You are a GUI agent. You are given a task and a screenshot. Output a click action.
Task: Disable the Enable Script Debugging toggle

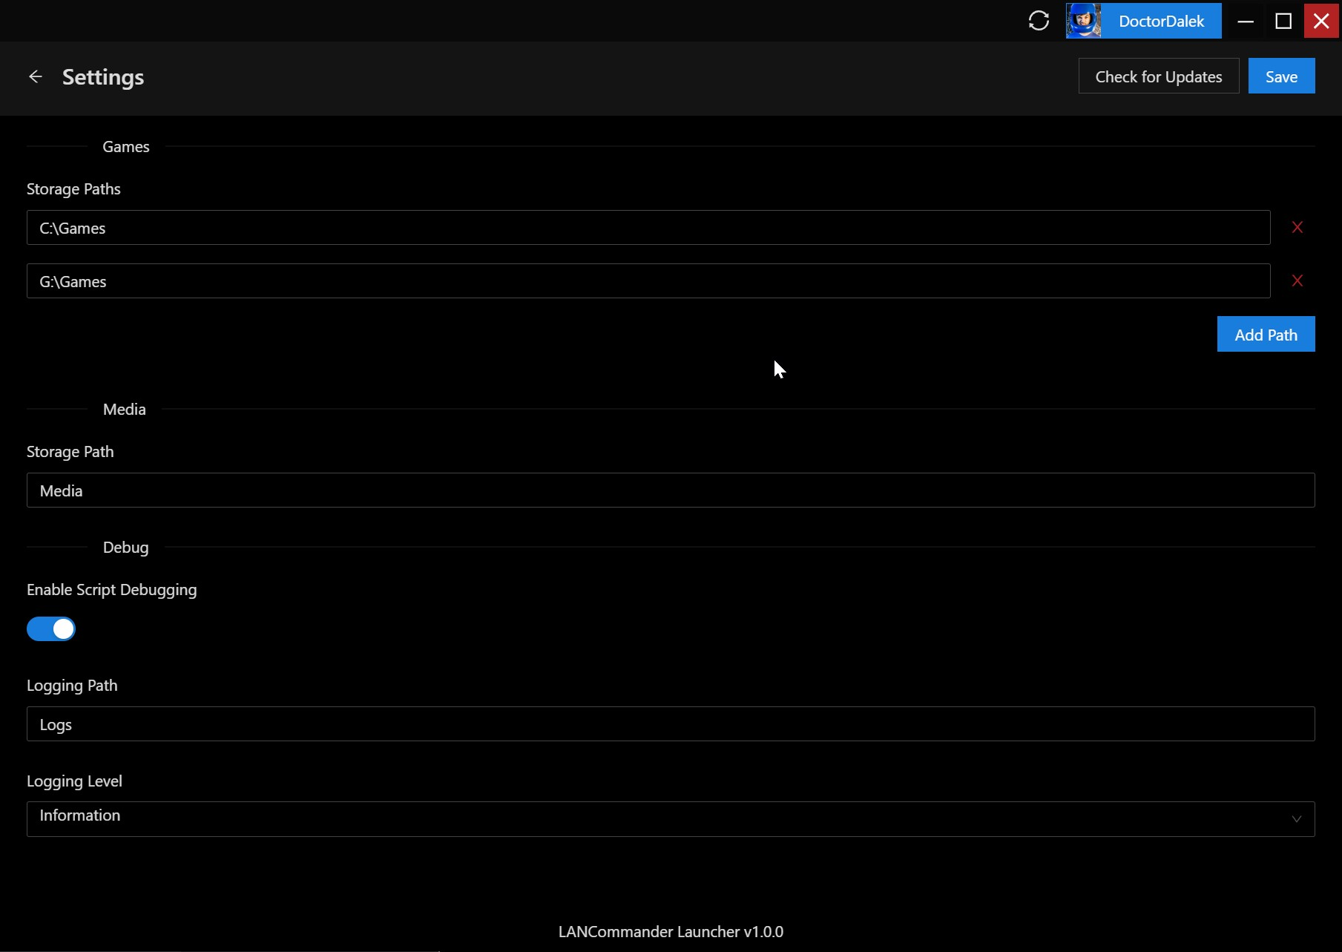[x=51, y=628]
